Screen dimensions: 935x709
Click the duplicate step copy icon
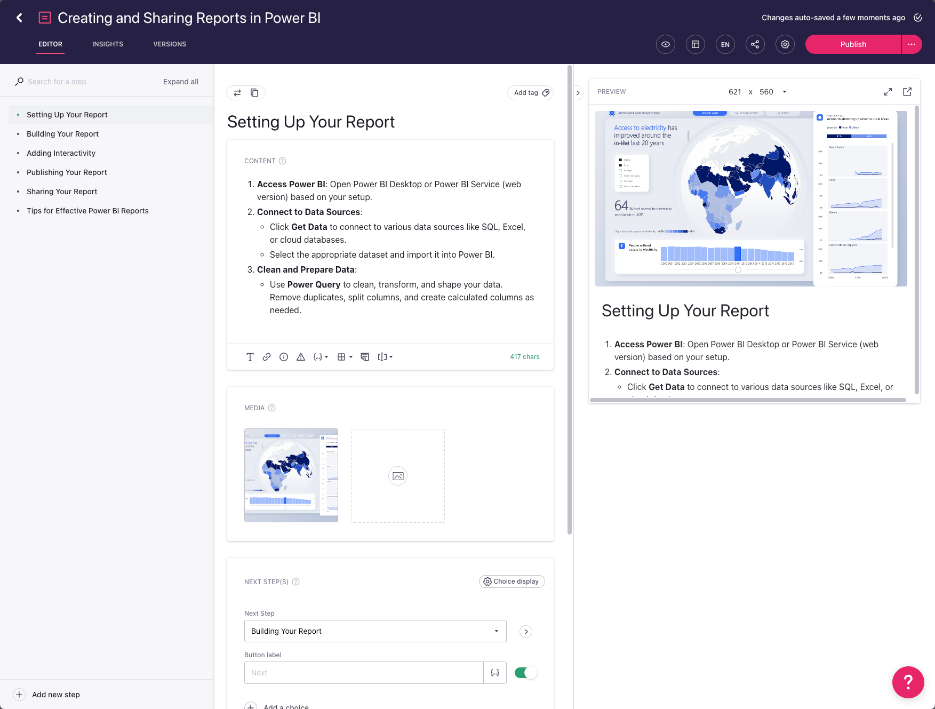point(254,93)
